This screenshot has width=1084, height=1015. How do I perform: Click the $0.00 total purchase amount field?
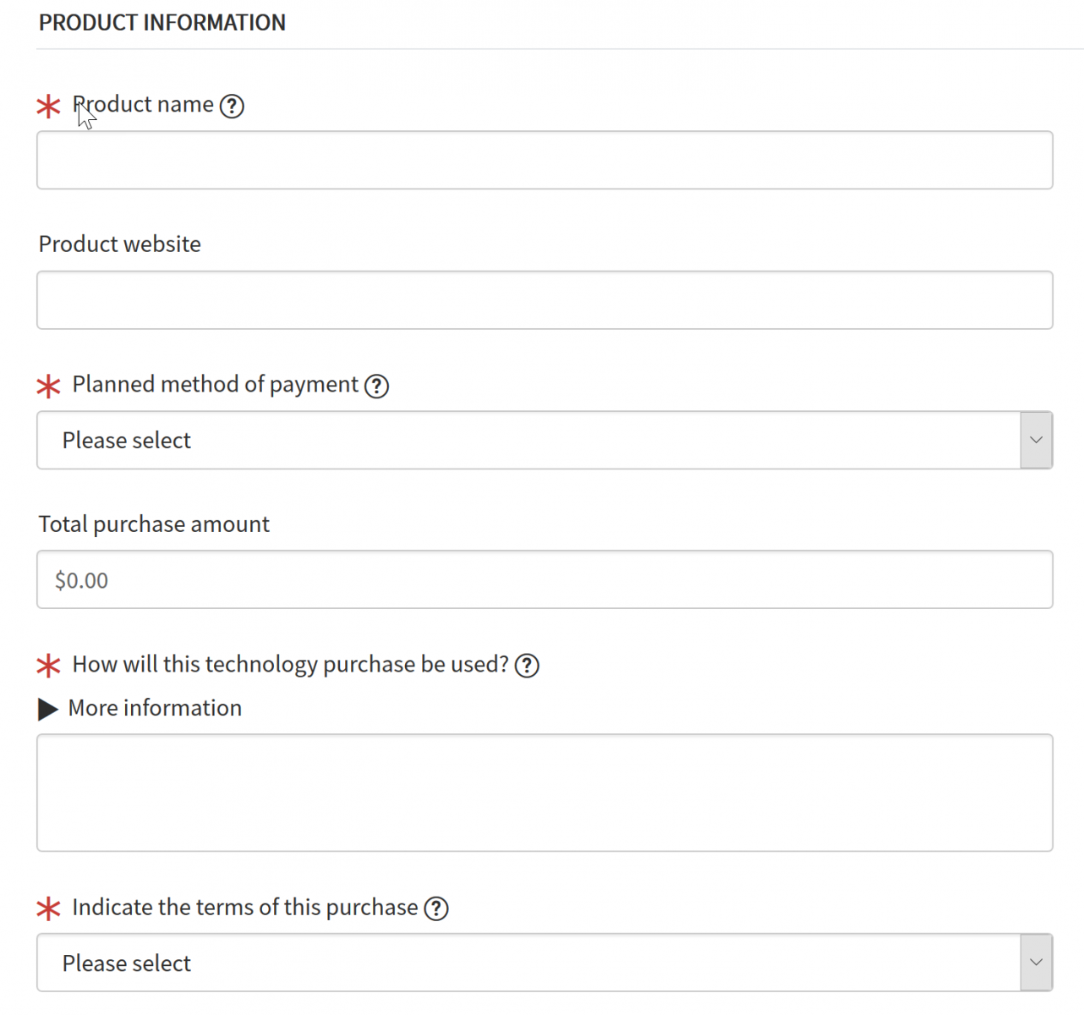click(x=545, y=579)
